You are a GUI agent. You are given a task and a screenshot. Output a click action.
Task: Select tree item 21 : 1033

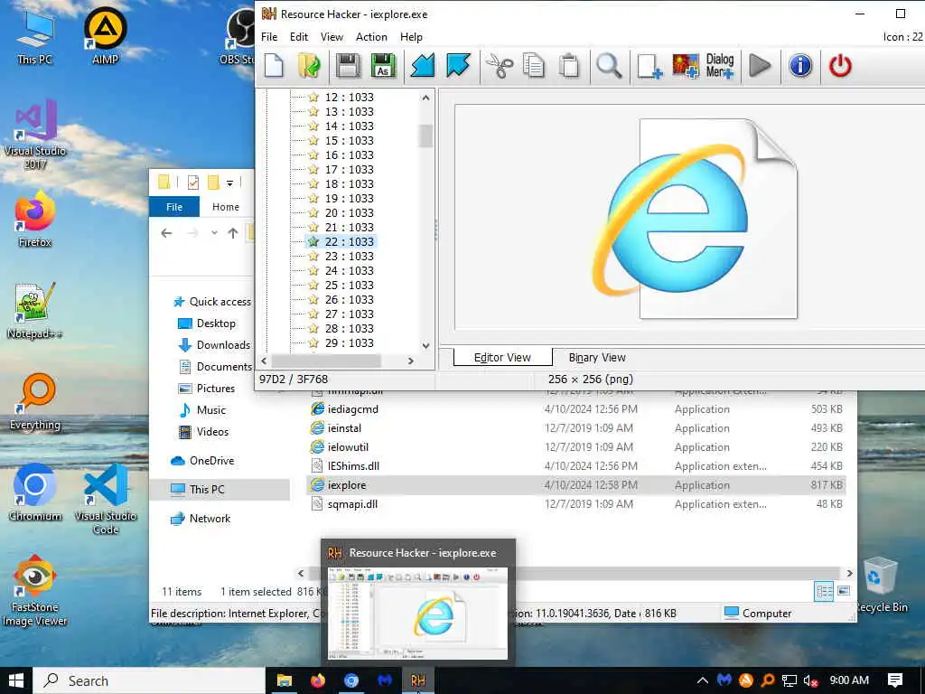350,227
